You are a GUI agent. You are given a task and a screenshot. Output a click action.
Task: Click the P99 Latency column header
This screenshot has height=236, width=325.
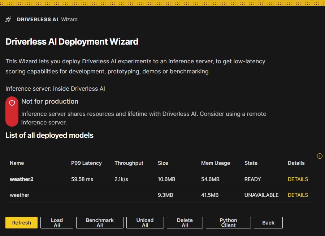click(86, 163)
